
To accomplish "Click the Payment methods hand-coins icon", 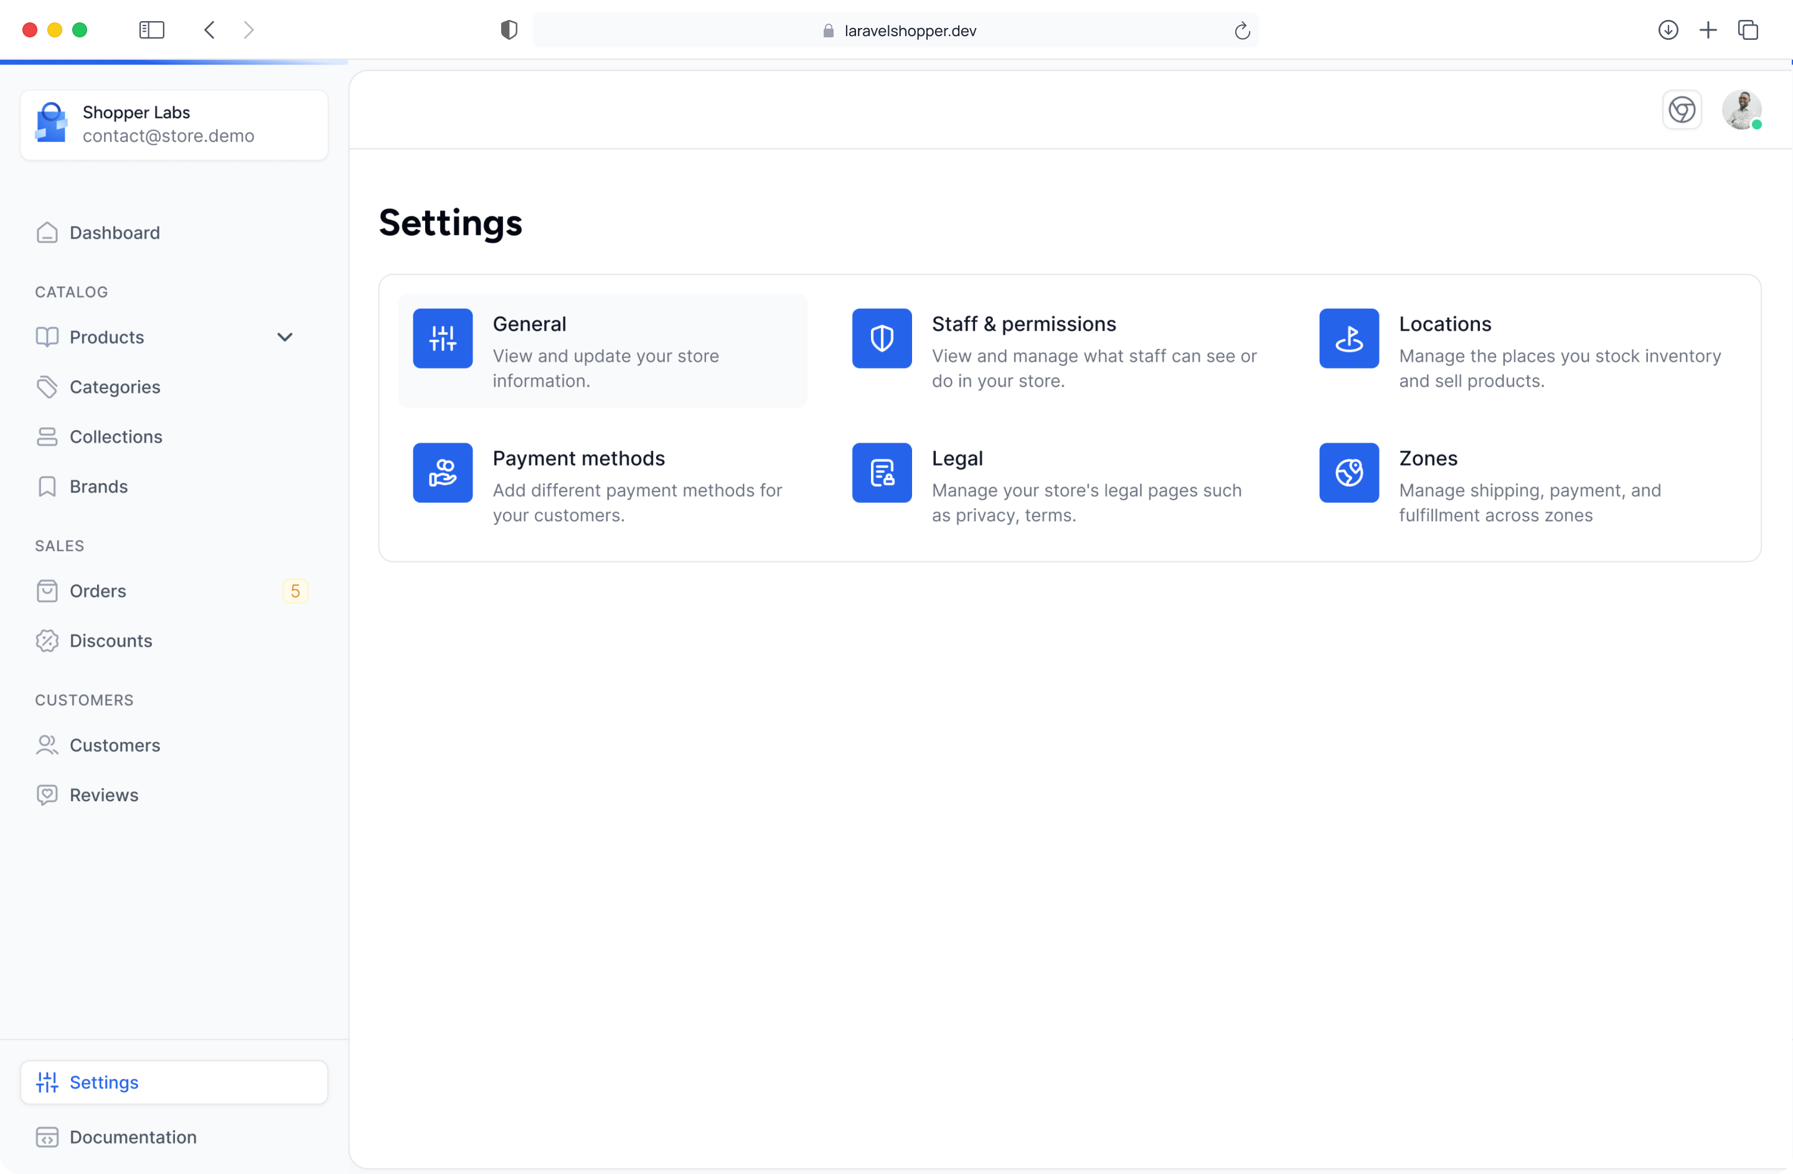I will (x=442, y=473).
